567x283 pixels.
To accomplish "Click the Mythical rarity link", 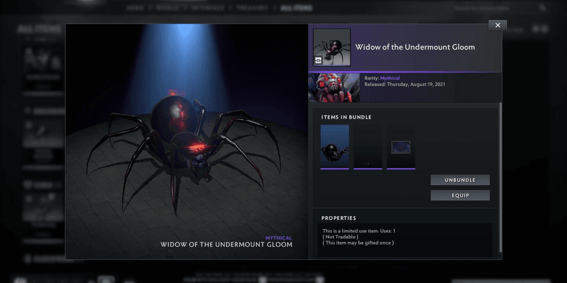I will click(390, 78).
